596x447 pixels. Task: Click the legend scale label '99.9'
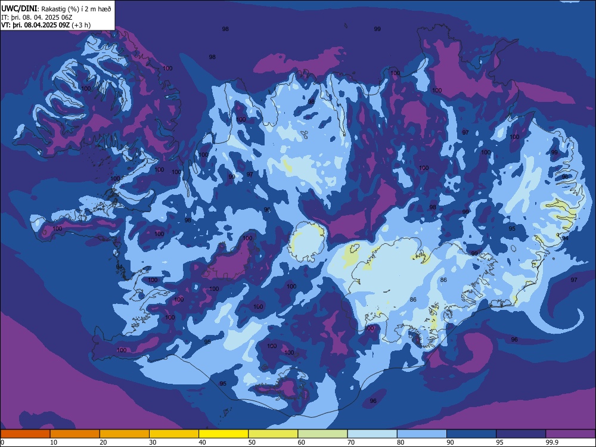(552, 442)
